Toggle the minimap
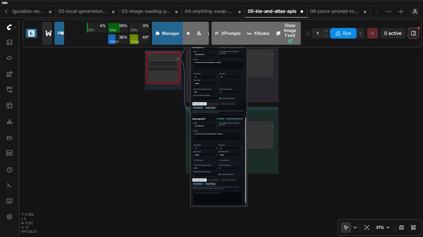423x237 pixels. (x=402, y=227)
